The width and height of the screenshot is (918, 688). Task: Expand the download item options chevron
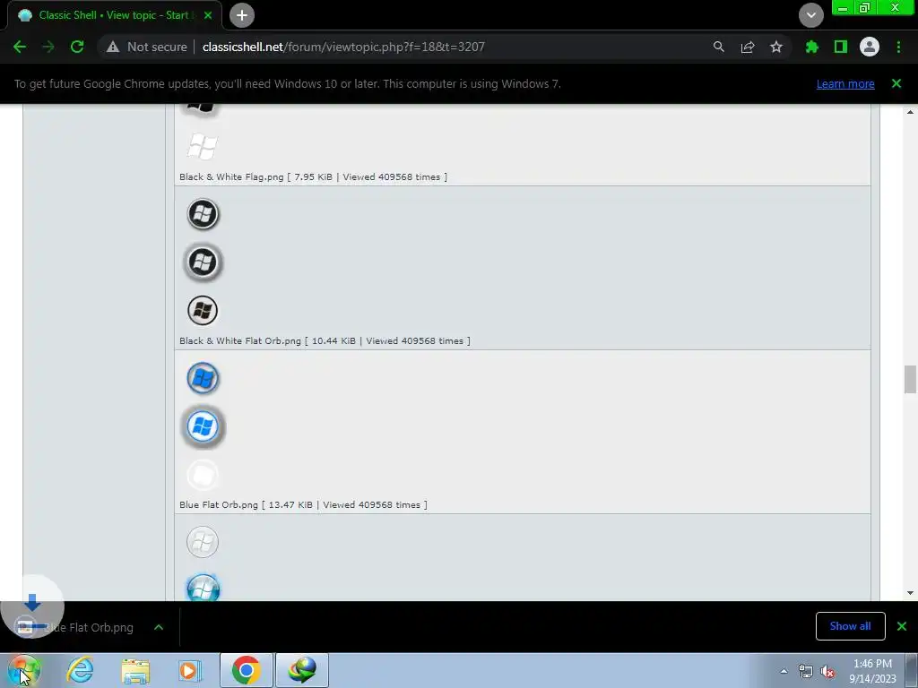158,627
